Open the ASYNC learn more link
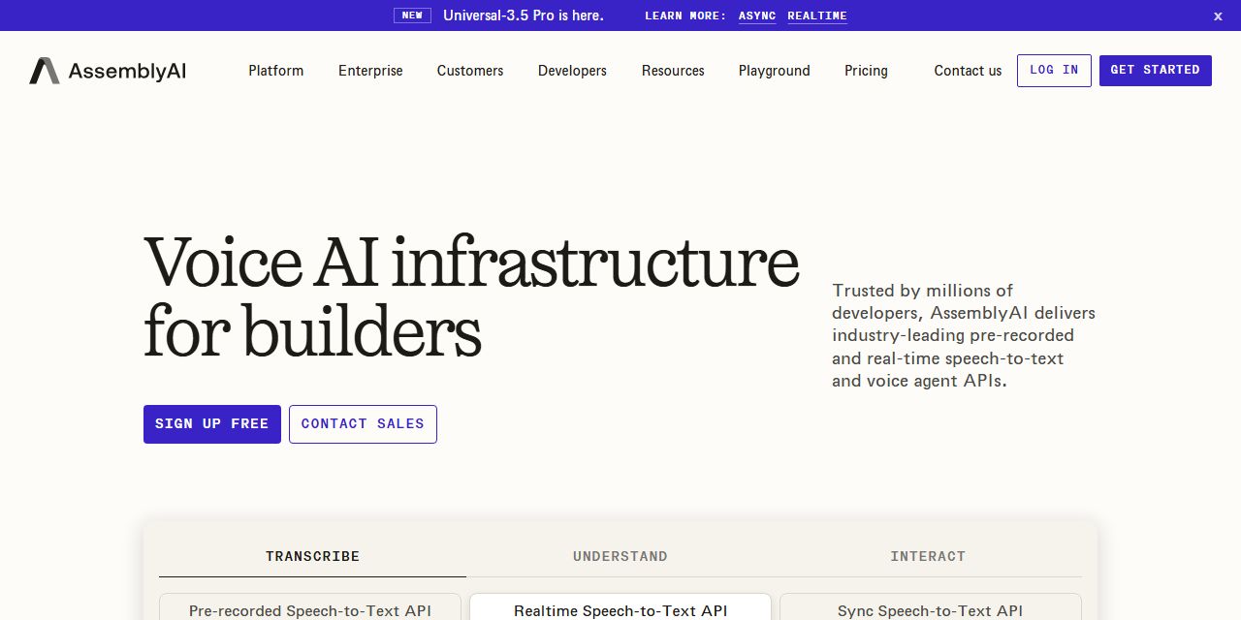The width and height of the screenshot is (1241, 620). [757, 15]
